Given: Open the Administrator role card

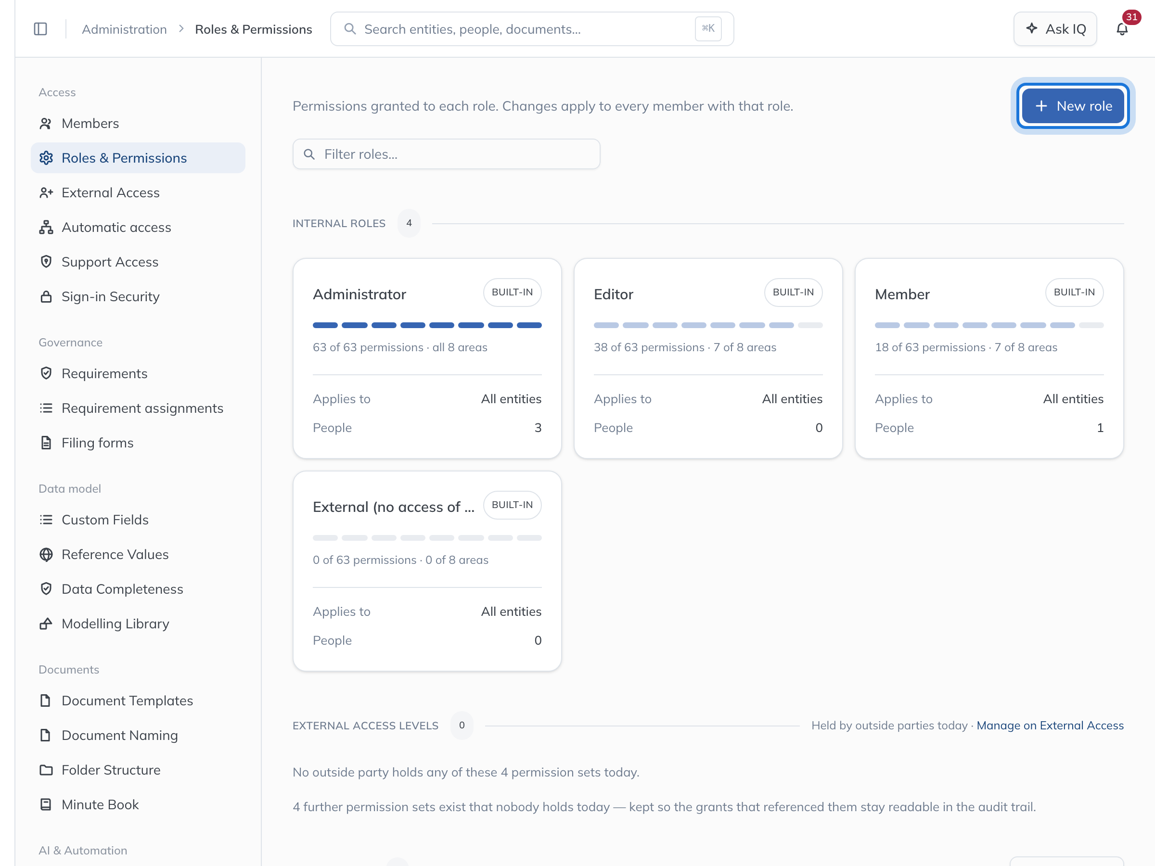Looking at the screenshot, I should pyautogui.click(x=427, y=358).
